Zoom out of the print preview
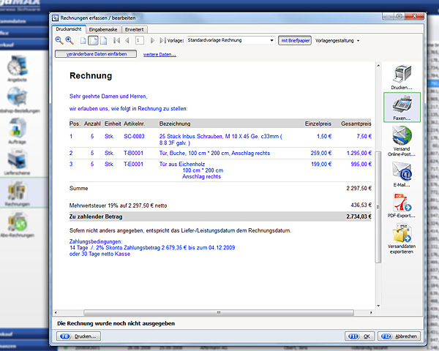439x351 pixels. (x=59, y=41)
